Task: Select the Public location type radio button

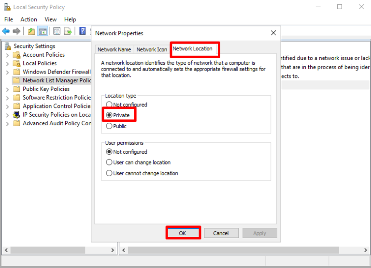Action: (x=109, y=126)
